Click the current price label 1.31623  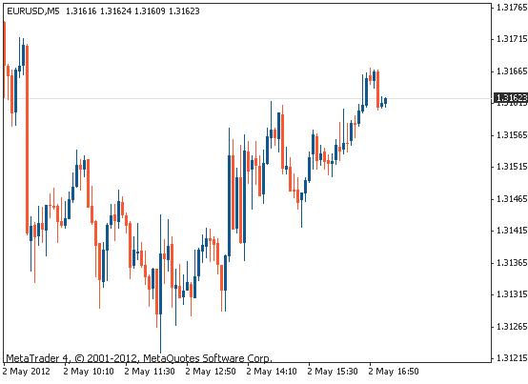coord(511,97)
